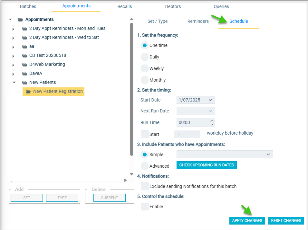Select the Weekly frequency option
Screen dimensions: 308x230
[145, 68]
